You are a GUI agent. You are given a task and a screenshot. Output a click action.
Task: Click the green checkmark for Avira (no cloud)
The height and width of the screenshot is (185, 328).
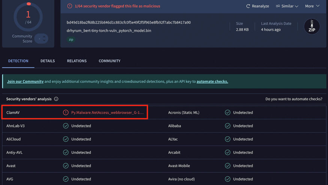[228, 179]
